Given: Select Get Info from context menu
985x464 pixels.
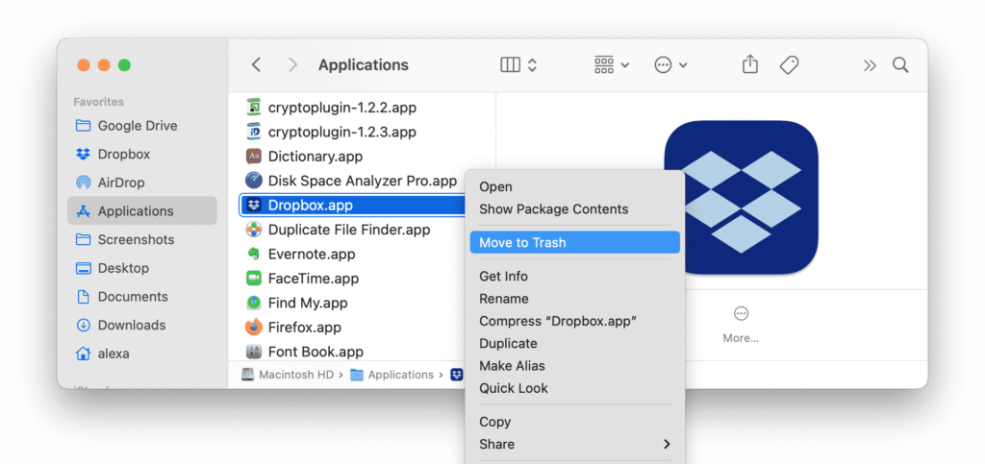Looking at the screenshot, I should point(503,276).
